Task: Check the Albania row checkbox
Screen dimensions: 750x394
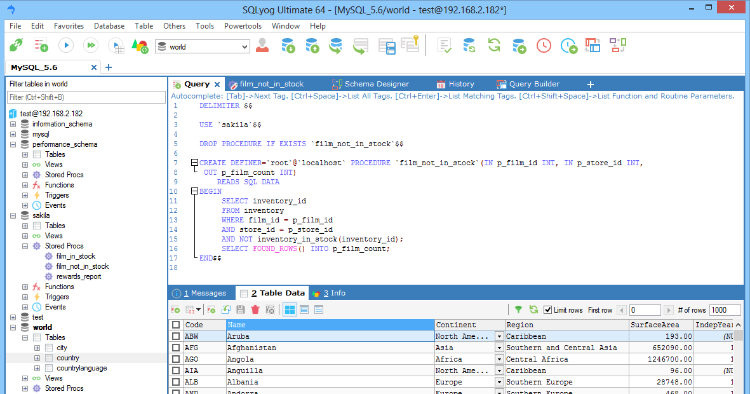Action: tap(176, 382)
